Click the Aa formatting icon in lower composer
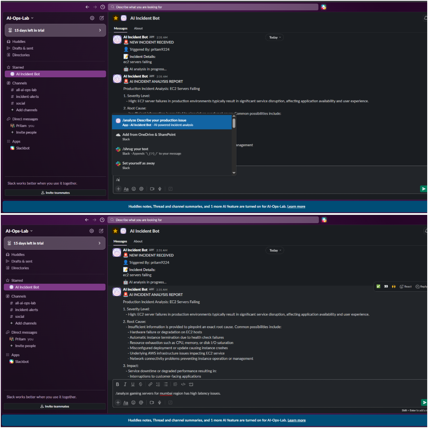This screenshot has height=428, width=428. (x=126, y=403)
